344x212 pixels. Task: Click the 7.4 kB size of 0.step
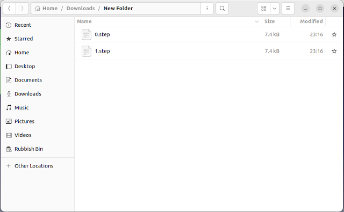pyautogui.click(x=272, y=34)
